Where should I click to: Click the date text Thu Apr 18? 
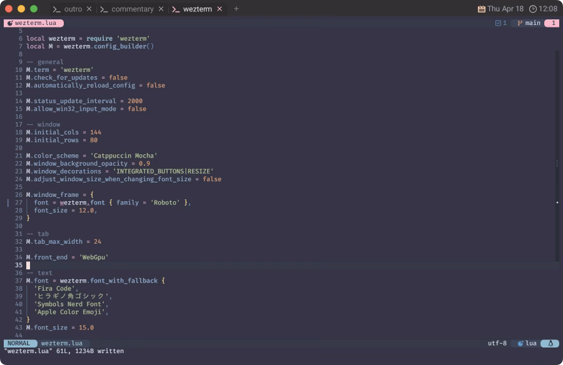click(x=505, y=9)
